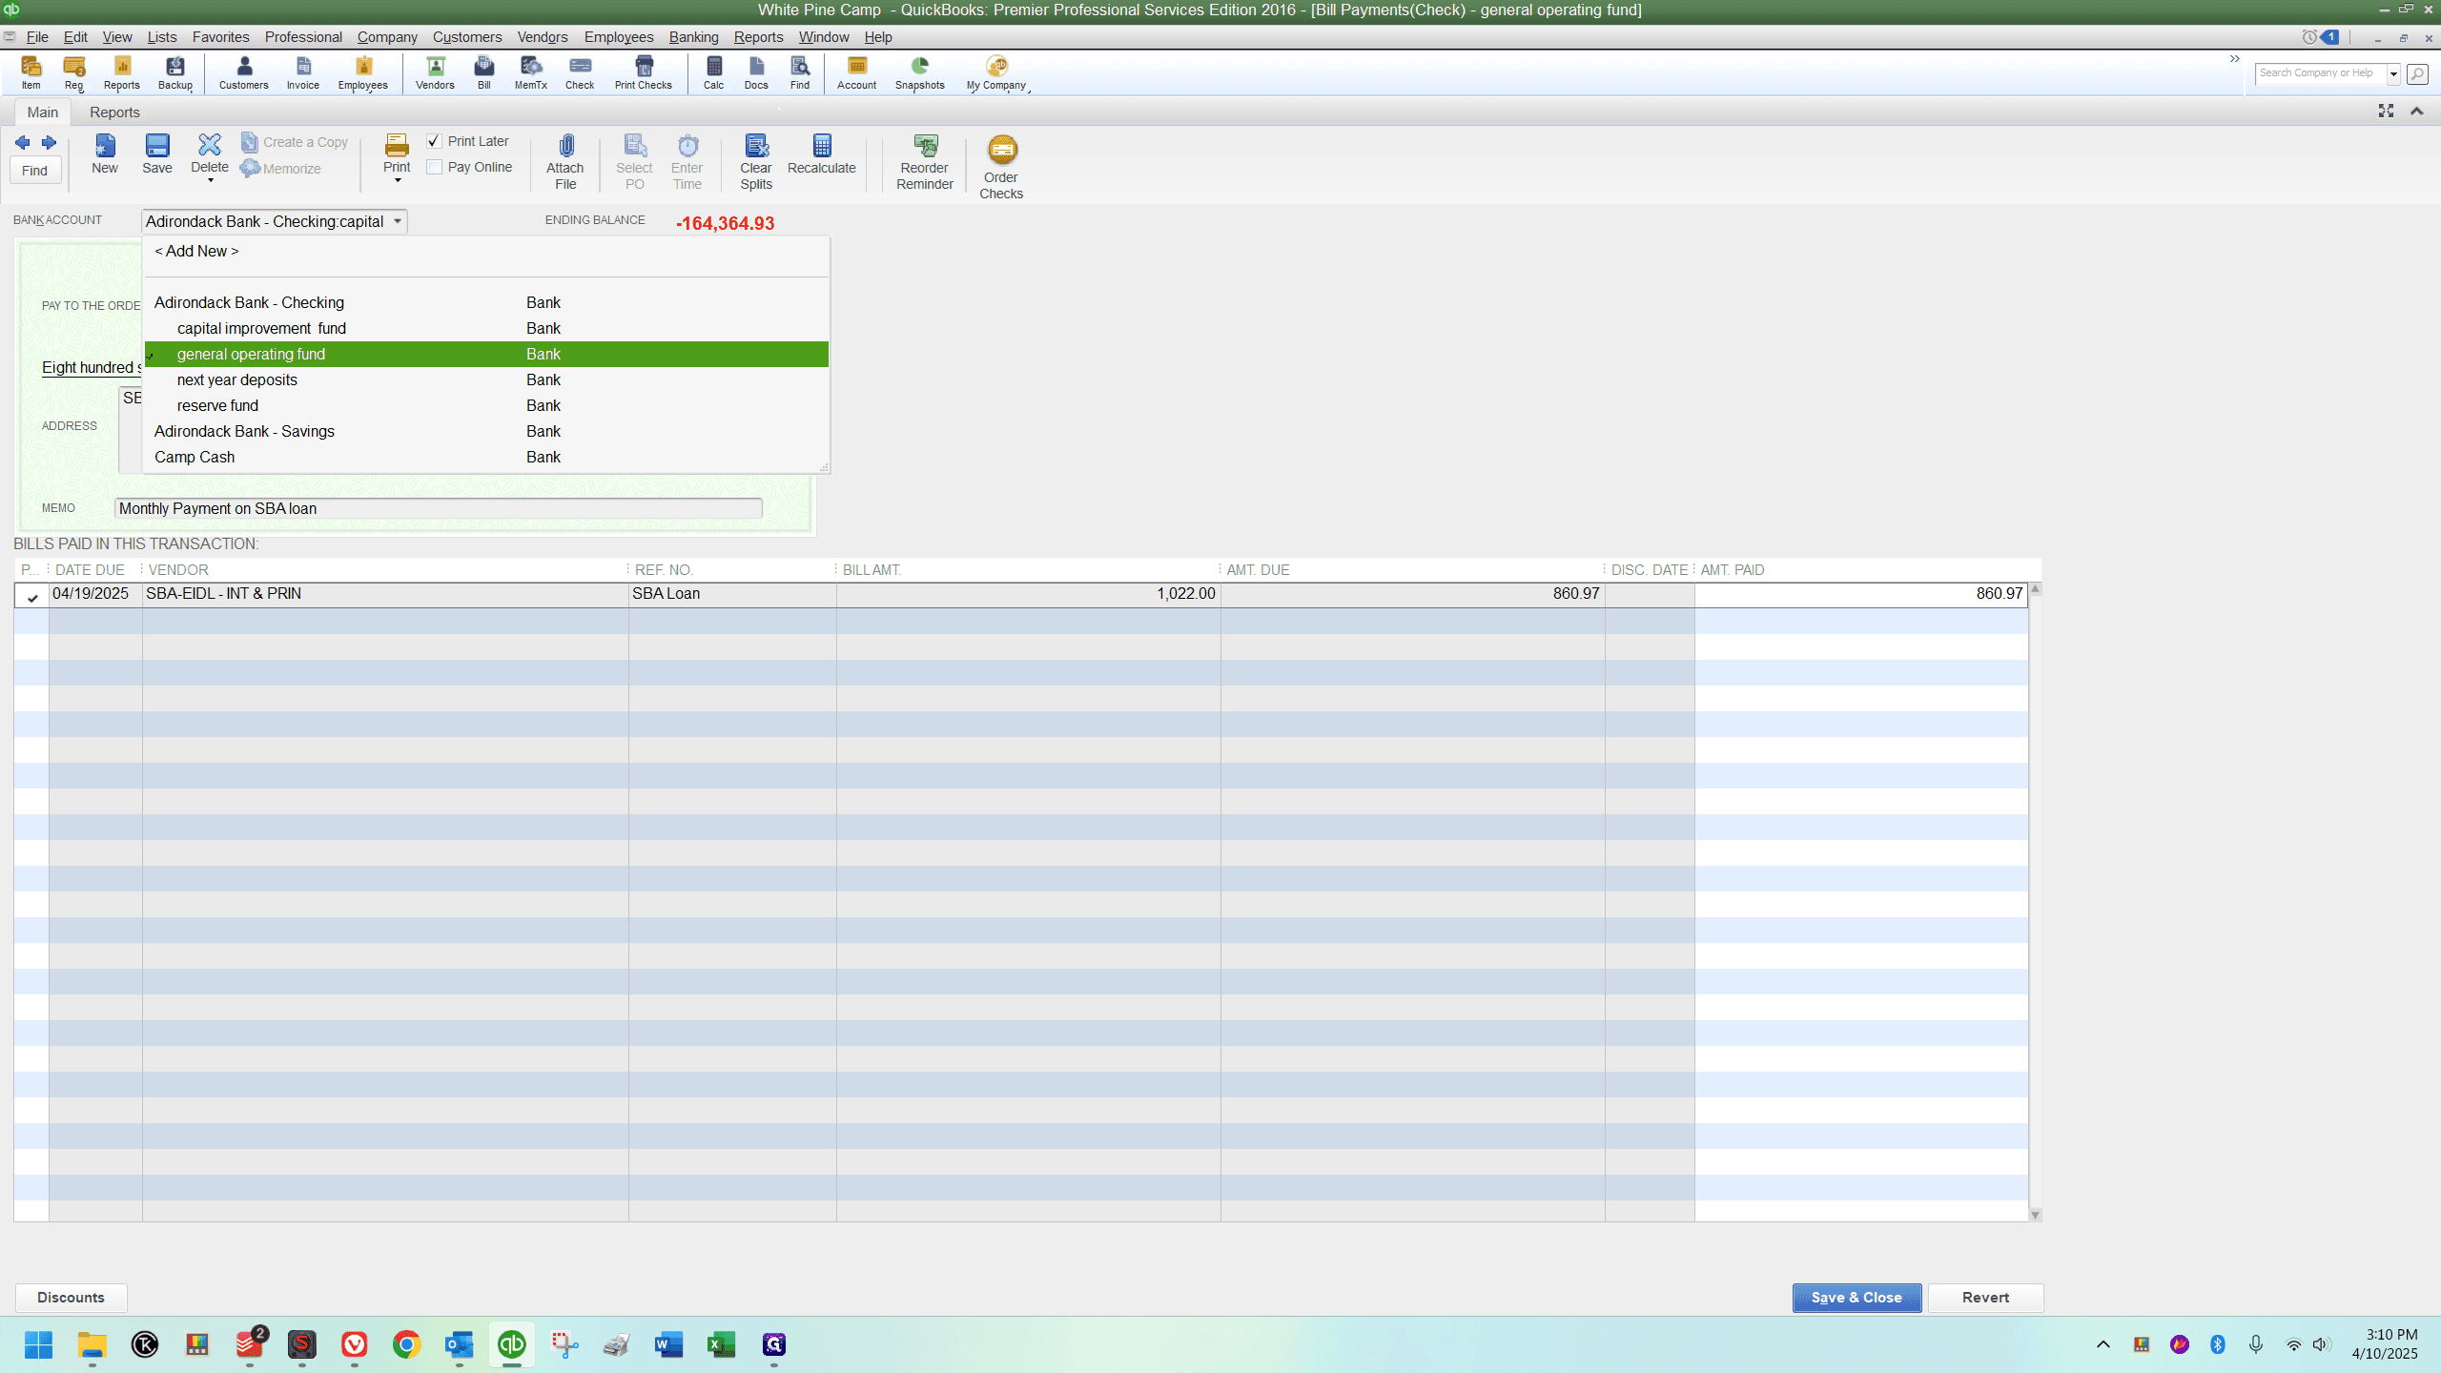2441x1373 pixels.
Task: Click the Bill toolbar icon
Action: point(484,72)
